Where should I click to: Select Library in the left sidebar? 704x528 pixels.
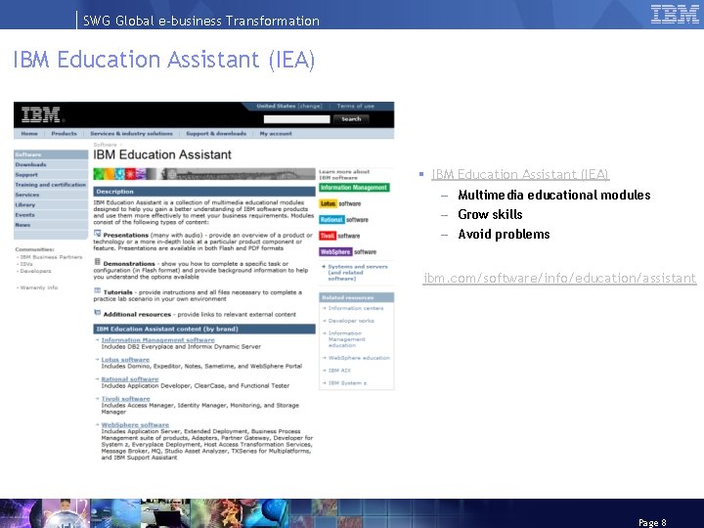pos(51,204)
